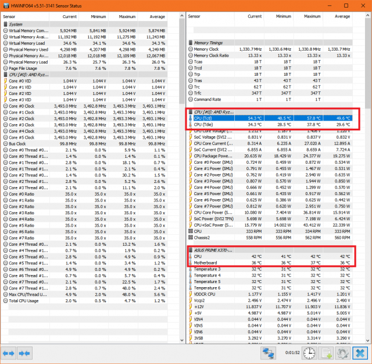Select the Core #6 Thread #0 usage row
Viewport: 372px width, 364px height.
[x=85, y=270]
